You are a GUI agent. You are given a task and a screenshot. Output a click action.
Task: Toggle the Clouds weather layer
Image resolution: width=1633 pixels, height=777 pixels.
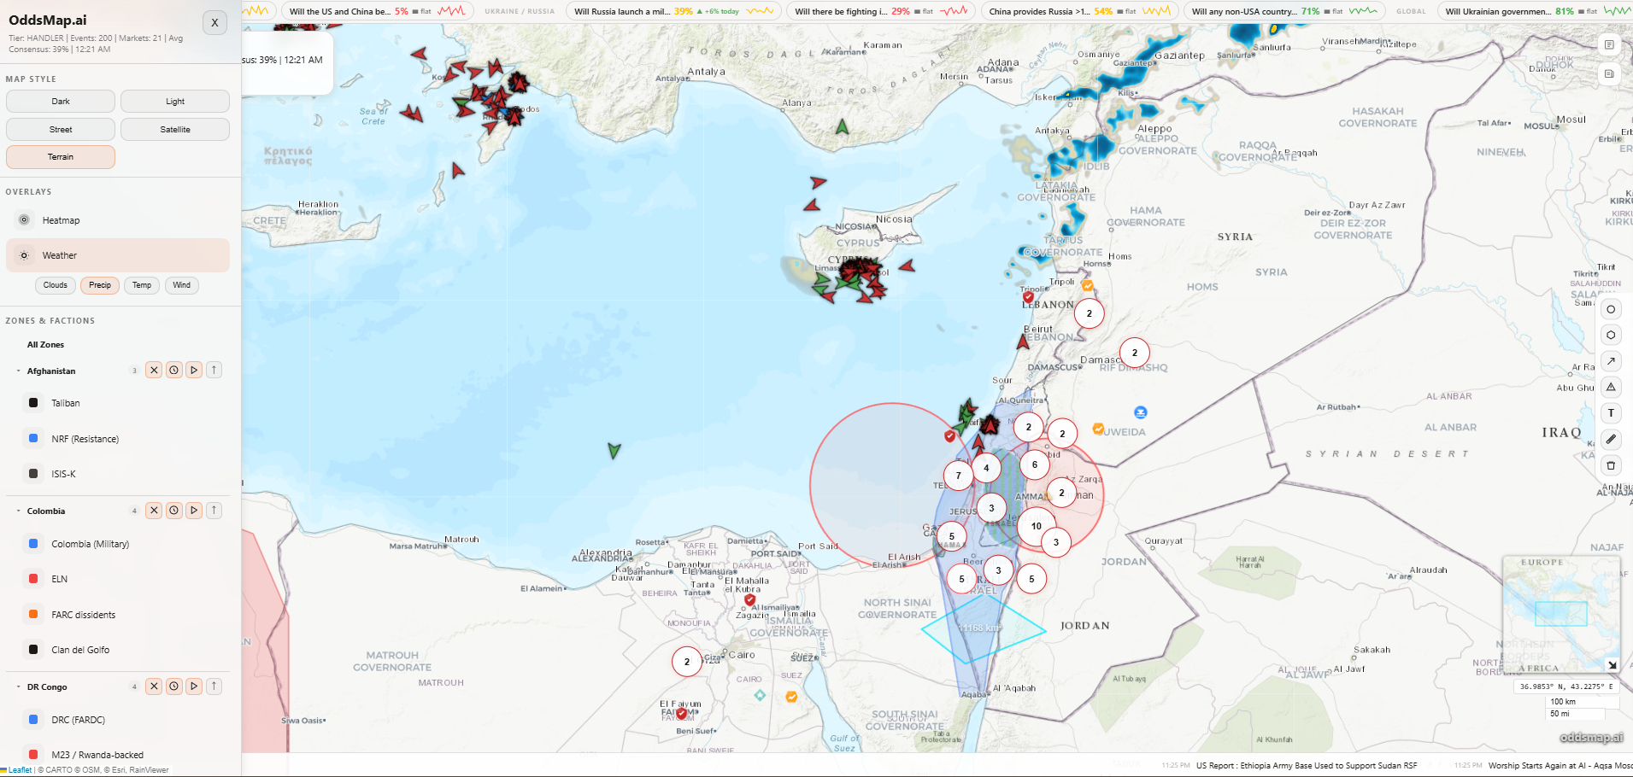point(56,285)
